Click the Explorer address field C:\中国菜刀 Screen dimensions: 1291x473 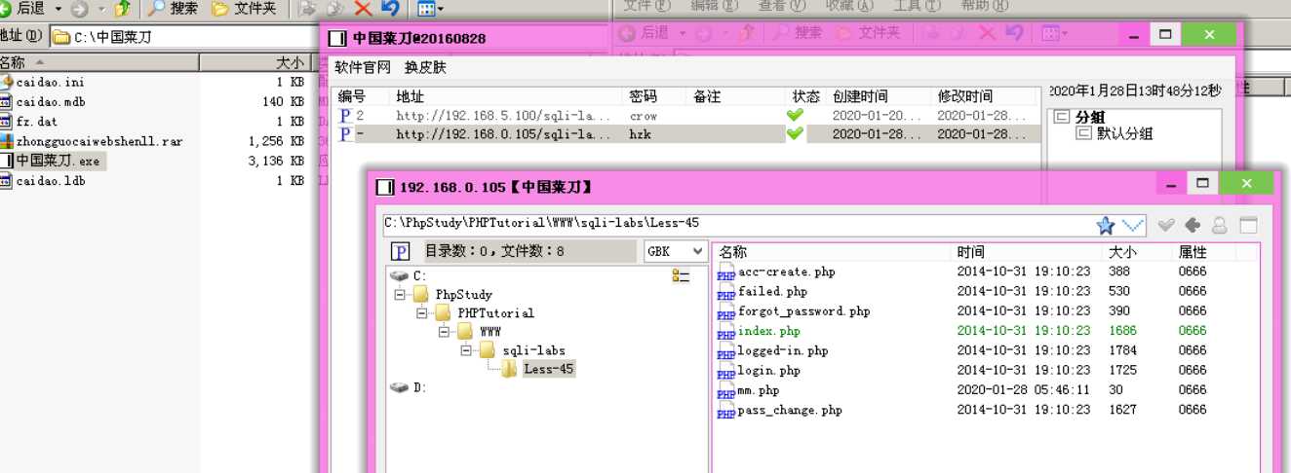pos(185,37)
